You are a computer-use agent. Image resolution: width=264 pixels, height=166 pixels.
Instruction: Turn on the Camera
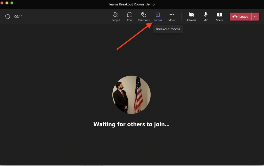click(x=192, y=17)
